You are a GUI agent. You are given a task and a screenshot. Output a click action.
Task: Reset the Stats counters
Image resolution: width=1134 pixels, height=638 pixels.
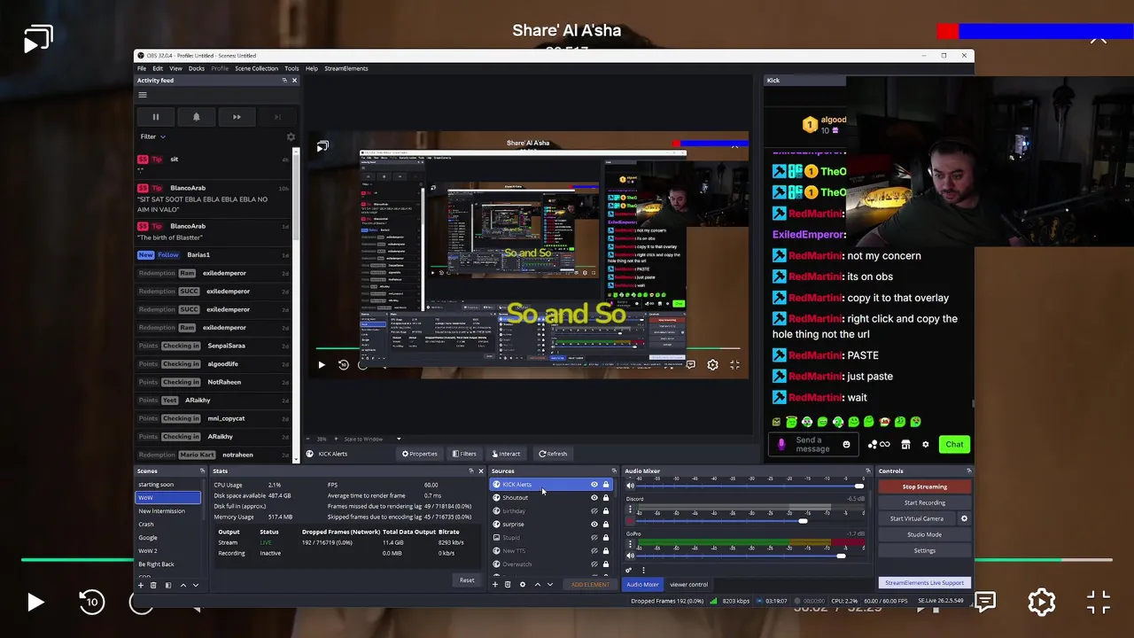(467, 580)
